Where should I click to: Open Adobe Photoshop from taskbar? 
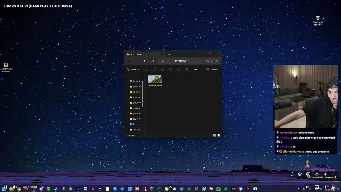click(x=85, y=189)
